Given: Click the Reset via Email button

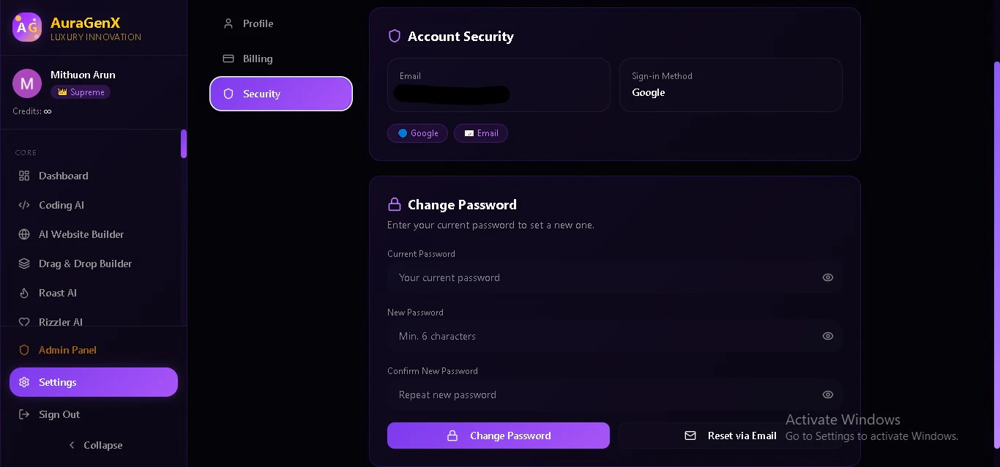Looking at the screenshot, I should [x=731, y=436].
